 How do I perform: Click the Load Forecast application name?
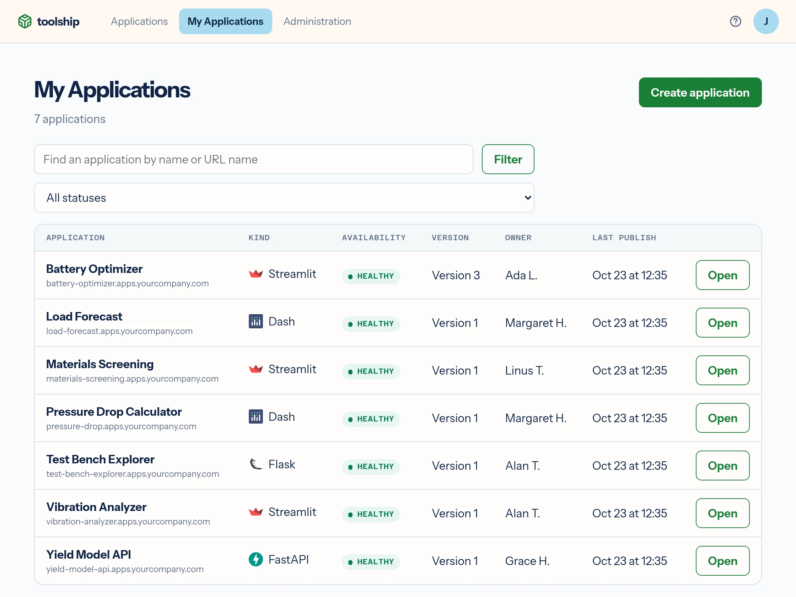pos(84,317)
